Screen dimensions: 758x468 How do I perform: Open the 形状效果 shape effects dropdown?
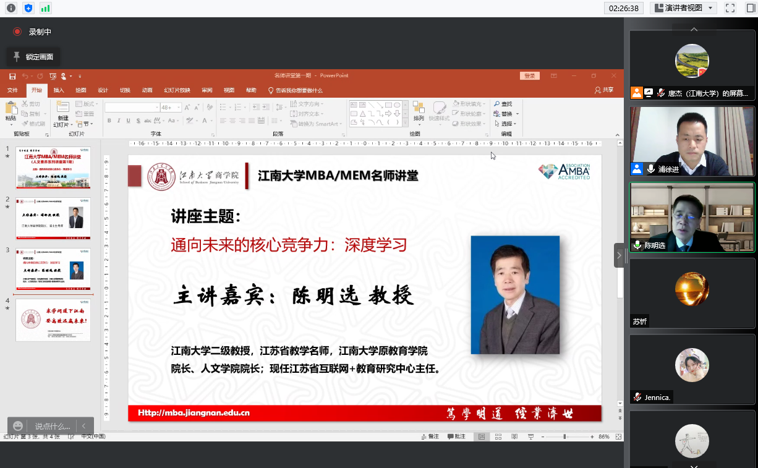click(469, 124)
